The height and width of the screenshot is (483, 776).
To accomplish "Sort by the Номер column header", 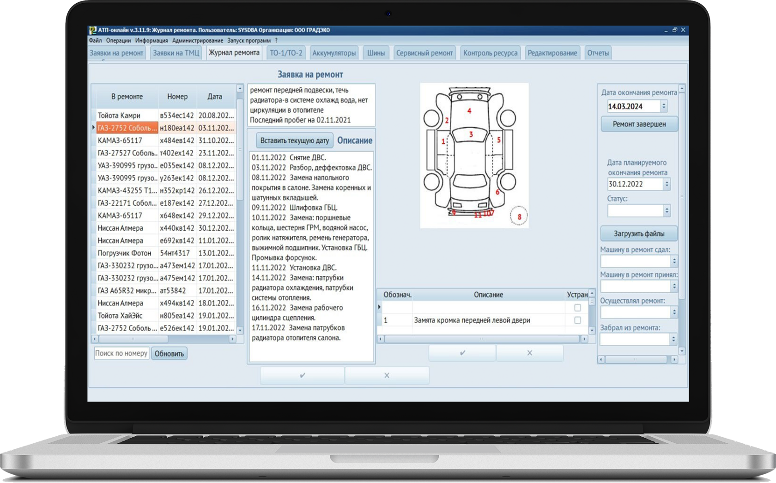I will click(177, 97).
